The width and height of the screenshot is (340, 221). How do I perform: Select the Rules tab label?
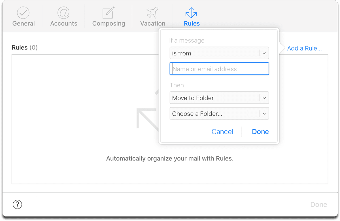coord(192,24)
